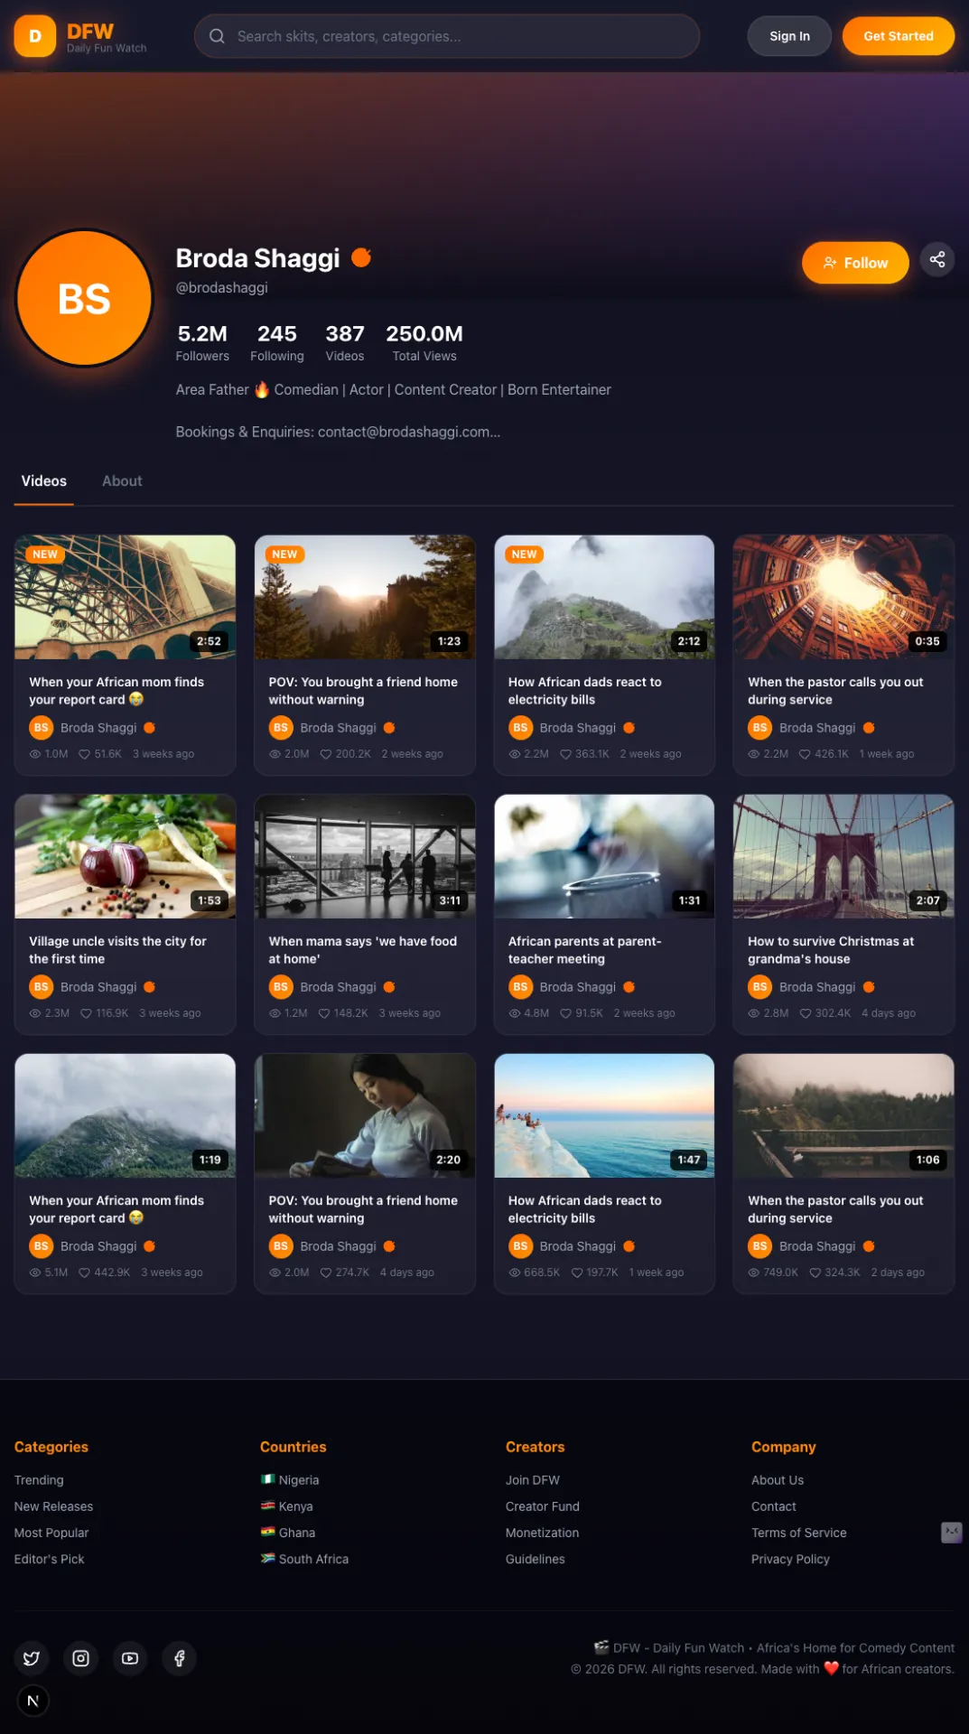The height and width of the screenshot is (1734, 969).
Task: Open the Creator Fund footer link
Action: (x=542, y=1506)
